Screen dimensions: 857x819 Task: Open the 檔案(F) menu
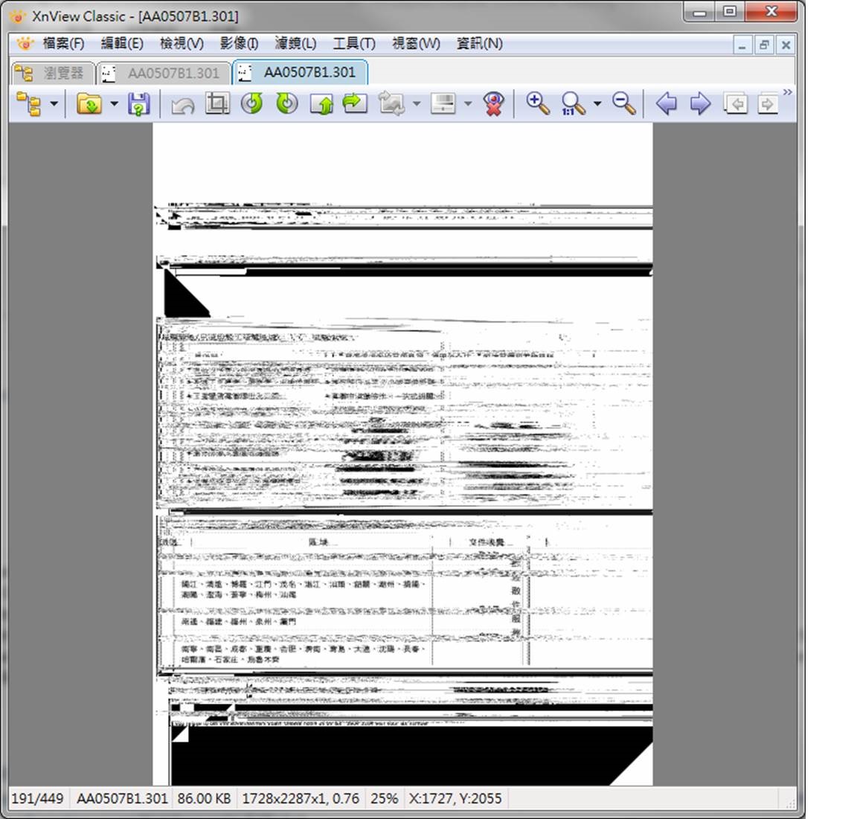pos(63,44)
